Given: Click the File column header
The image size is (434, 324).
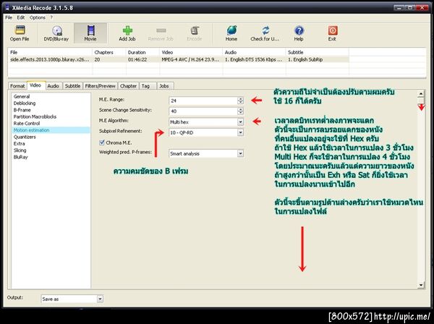Looking at the screenshot, I should pyautogui.click(x=50, y=52).
